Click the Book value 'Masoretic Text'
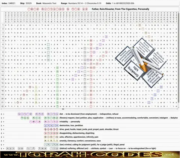Screen dimensions: 180x158 click(49, 3)
